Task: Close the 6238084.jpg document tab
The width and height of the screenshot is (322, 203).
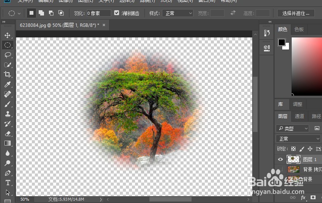Action: (x=104, y=25)
